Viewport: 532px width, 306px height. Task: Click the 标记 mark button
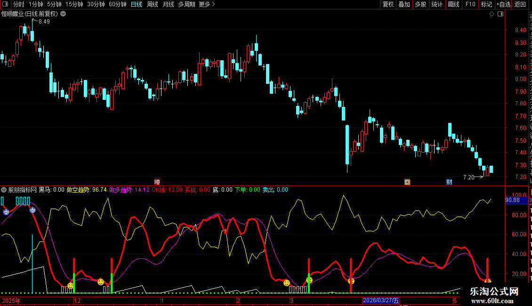(486, 4)
